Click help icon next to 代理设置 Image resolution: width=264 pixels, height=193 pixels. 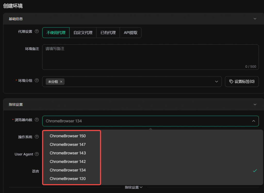click(37, 31)
